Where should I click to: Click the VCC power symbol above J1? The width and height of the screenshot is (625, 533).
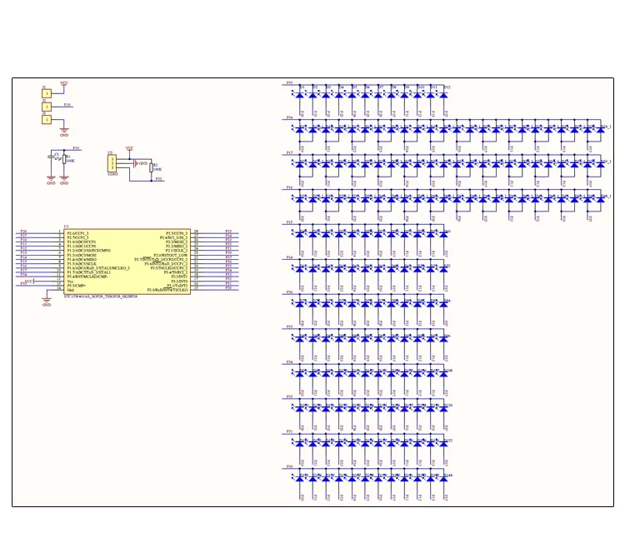[x=64, y=83]
